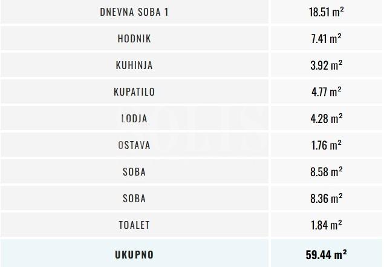The width and height of the screenshot is (384, 267).
Task: Select the 4.77 m² area value
Action: 326,91
